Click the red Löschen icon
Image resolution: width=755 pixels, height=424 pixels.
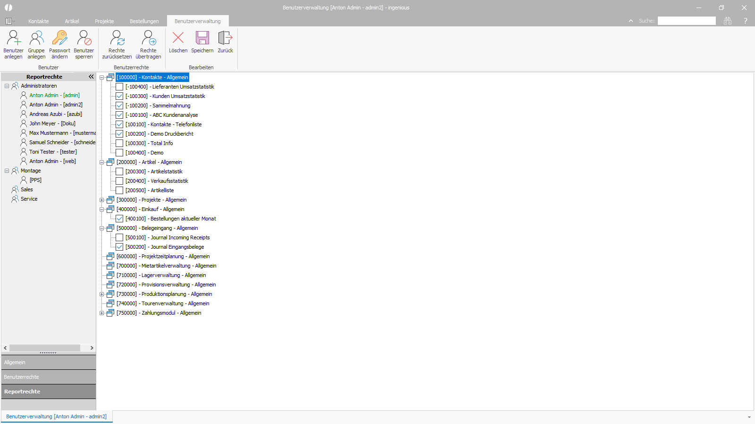[x=178, y=38]
